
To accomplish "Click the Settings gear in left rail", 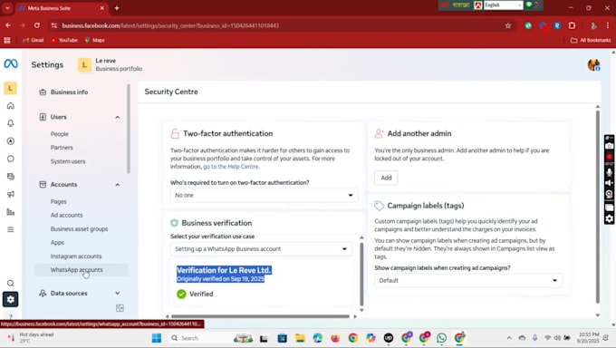I will (11, 300).
